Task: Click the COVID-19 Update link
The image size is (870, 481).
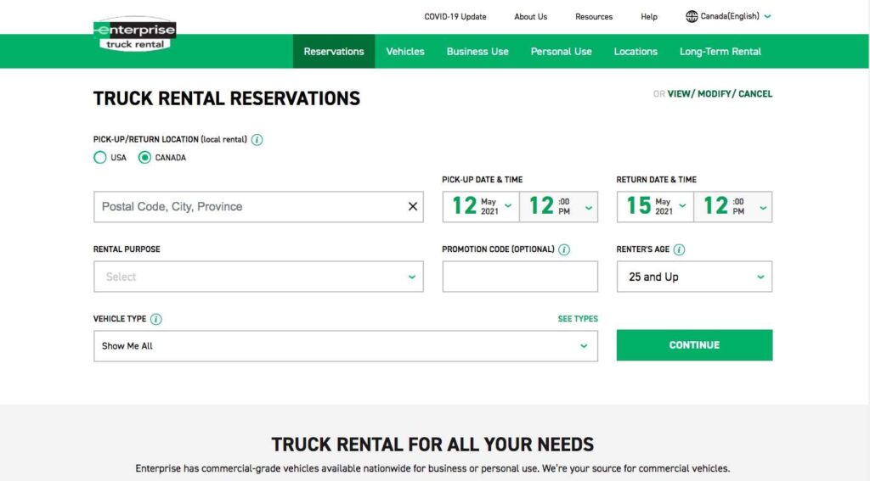Action: point(455,17)
